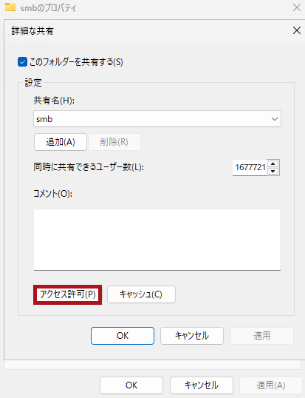Increase user count with the up spinner arrow
Screen dimensions: 305x398
pyautogui.click(x=273, y=163)
